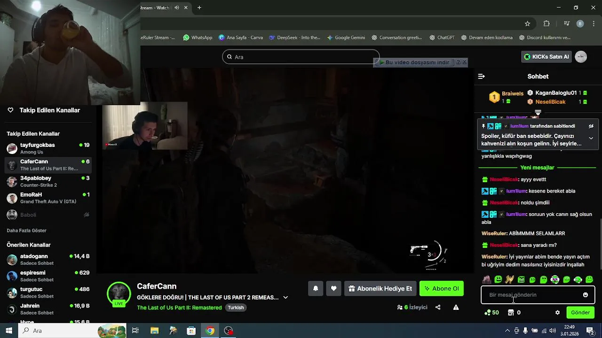
Task: Close the video download overlay bar
Action: (x=465, y=62)
